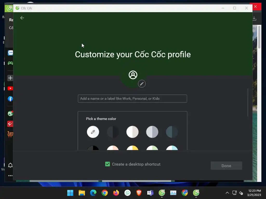Show hidden system tray icons

tap(227, 193)
